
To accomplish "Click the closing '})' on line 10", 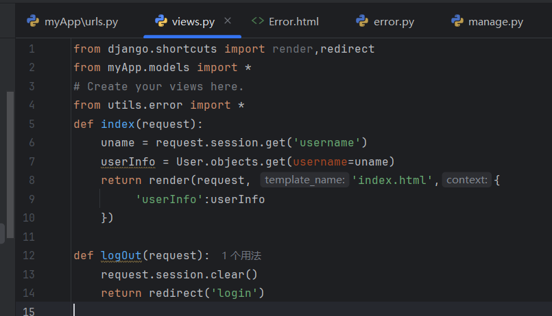I will (107, 218).
